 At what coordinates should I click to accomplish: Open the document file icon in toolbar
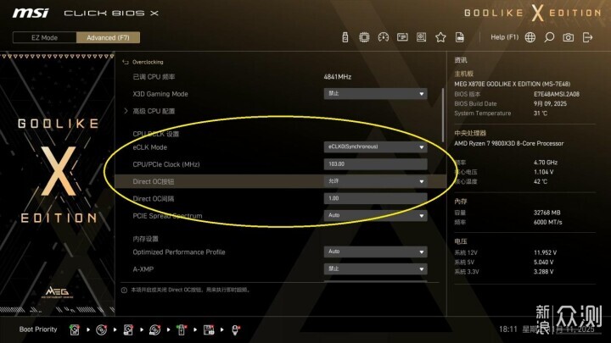[x=460, y=37]
